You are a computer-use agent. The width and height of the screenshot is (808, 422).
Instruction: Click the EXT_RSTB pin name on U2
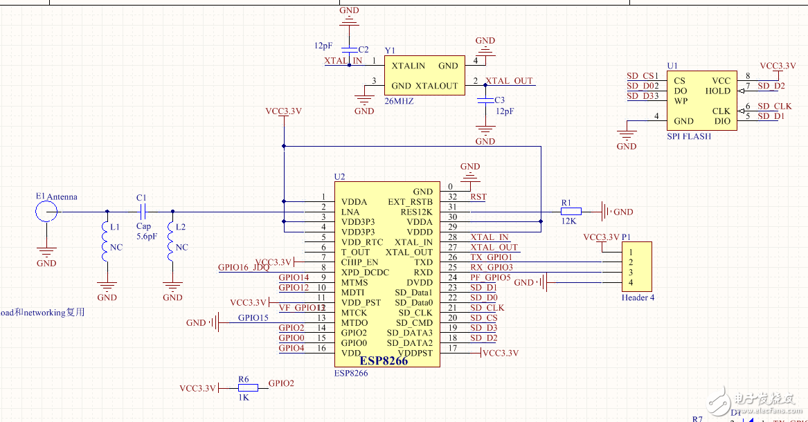click(410, 202)
